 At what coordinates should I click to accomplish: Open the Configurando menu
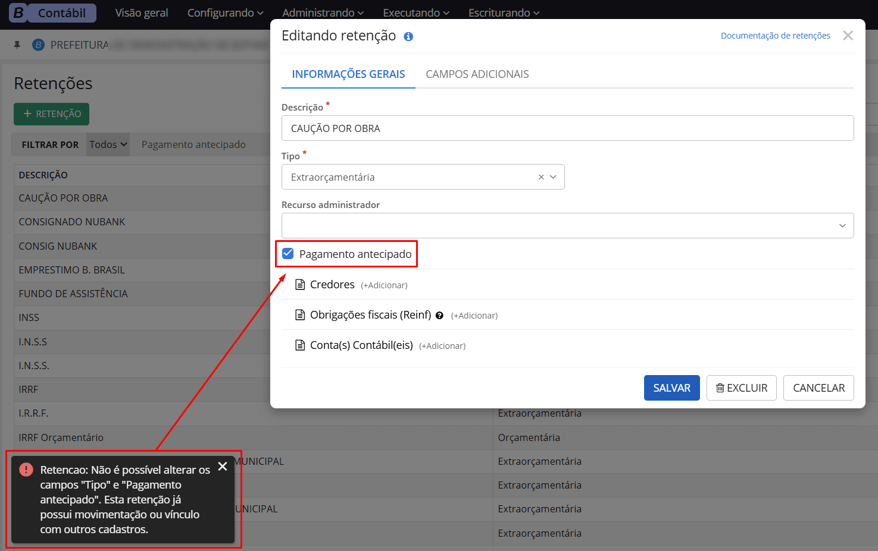tap(225, 12)
